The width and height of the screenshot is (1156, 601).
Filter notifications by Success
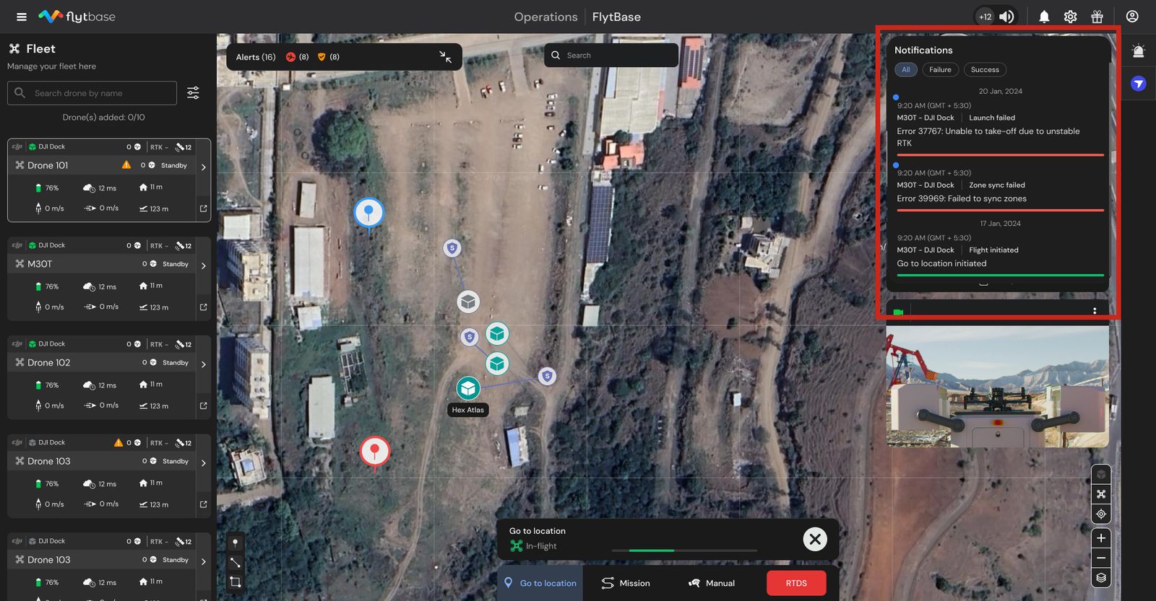click(x=985, y=70)
